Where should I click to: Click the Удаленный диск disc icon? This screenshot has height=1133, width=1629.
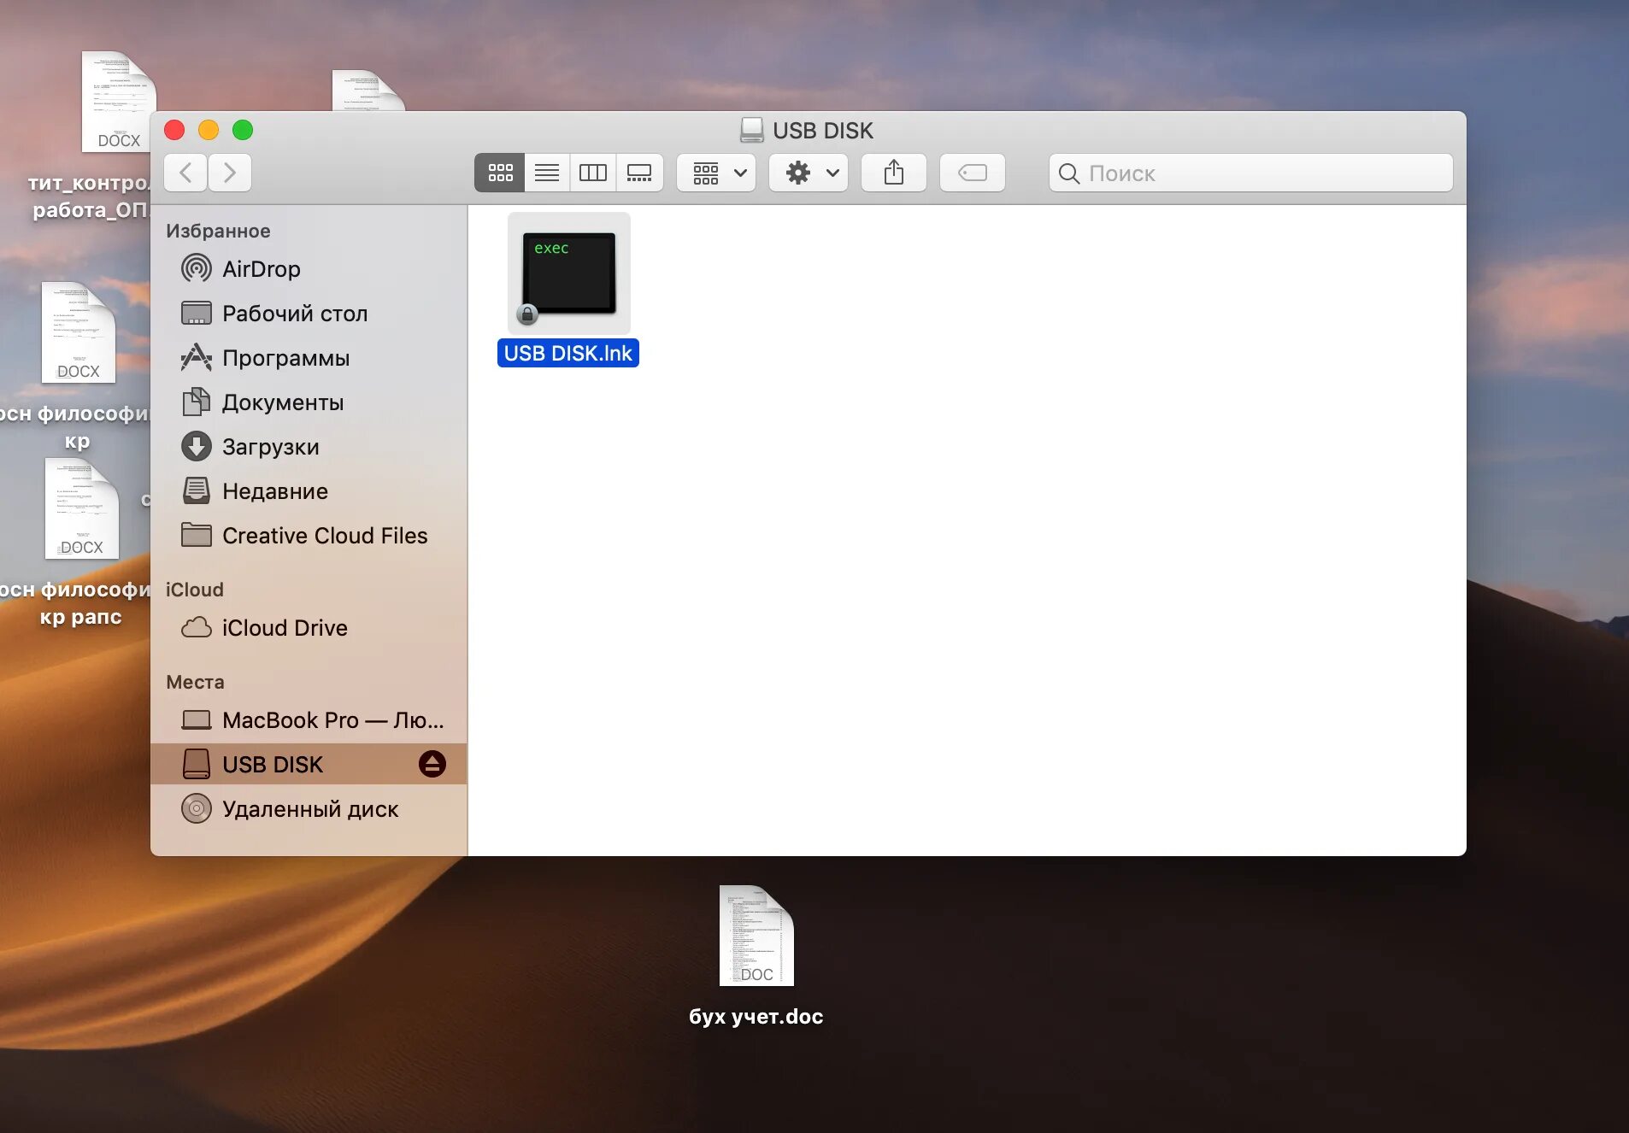(197, 809)
